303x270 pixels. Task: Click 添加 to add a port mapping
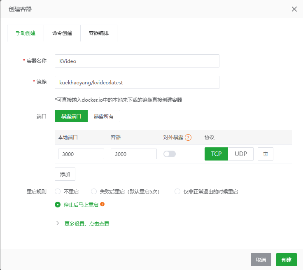click(65, 174)
